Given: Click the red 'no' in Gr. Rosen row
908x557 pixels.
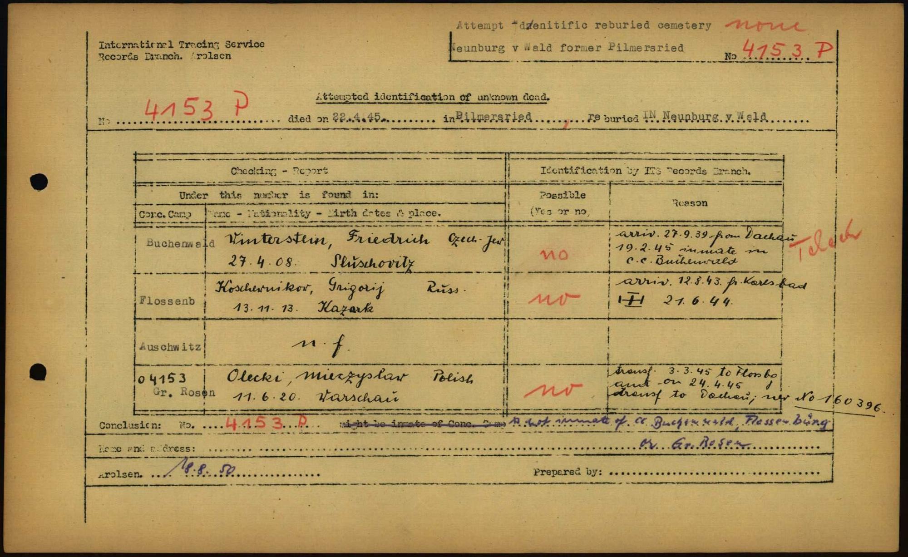Looking at the screenshot, I should [x=553, y=389].
